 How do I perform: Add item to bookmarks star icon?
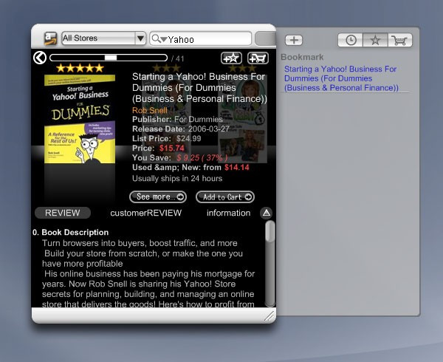(x=231, y=58)
